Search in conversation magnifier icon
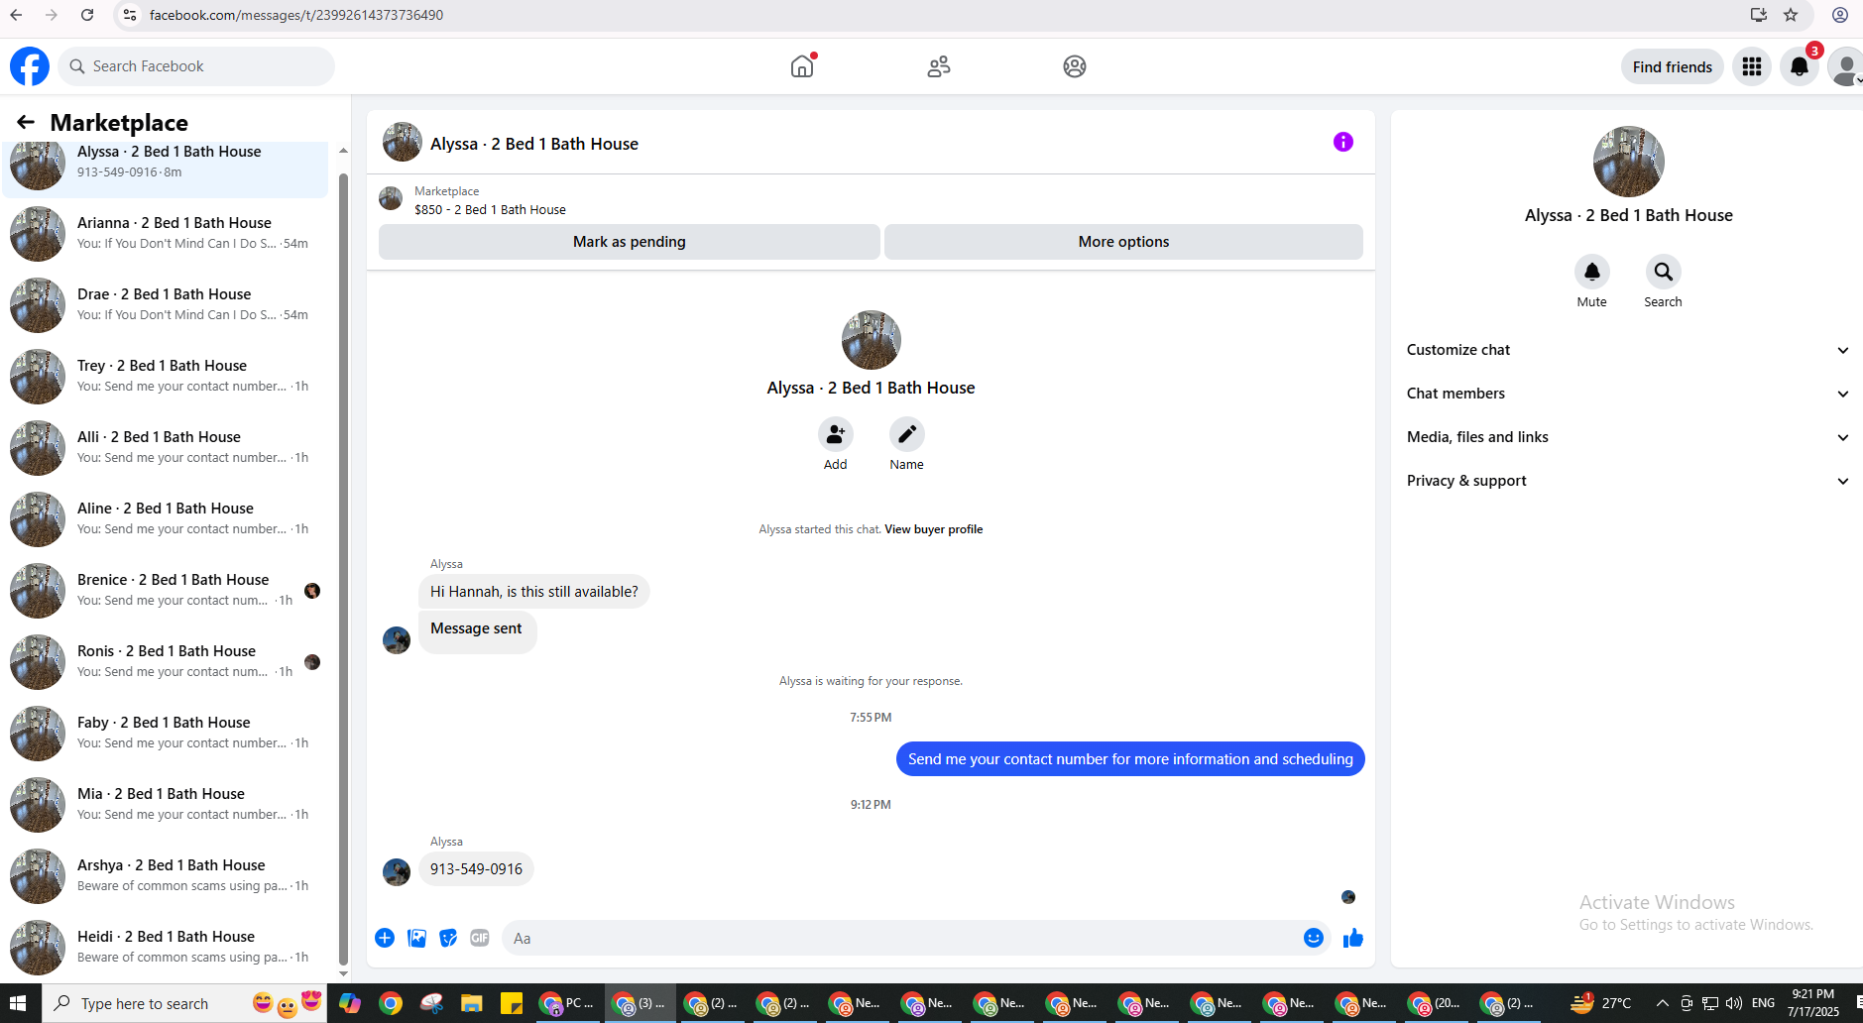The height and width of the screenshot is (1023, 1863). click(1663, 272)
